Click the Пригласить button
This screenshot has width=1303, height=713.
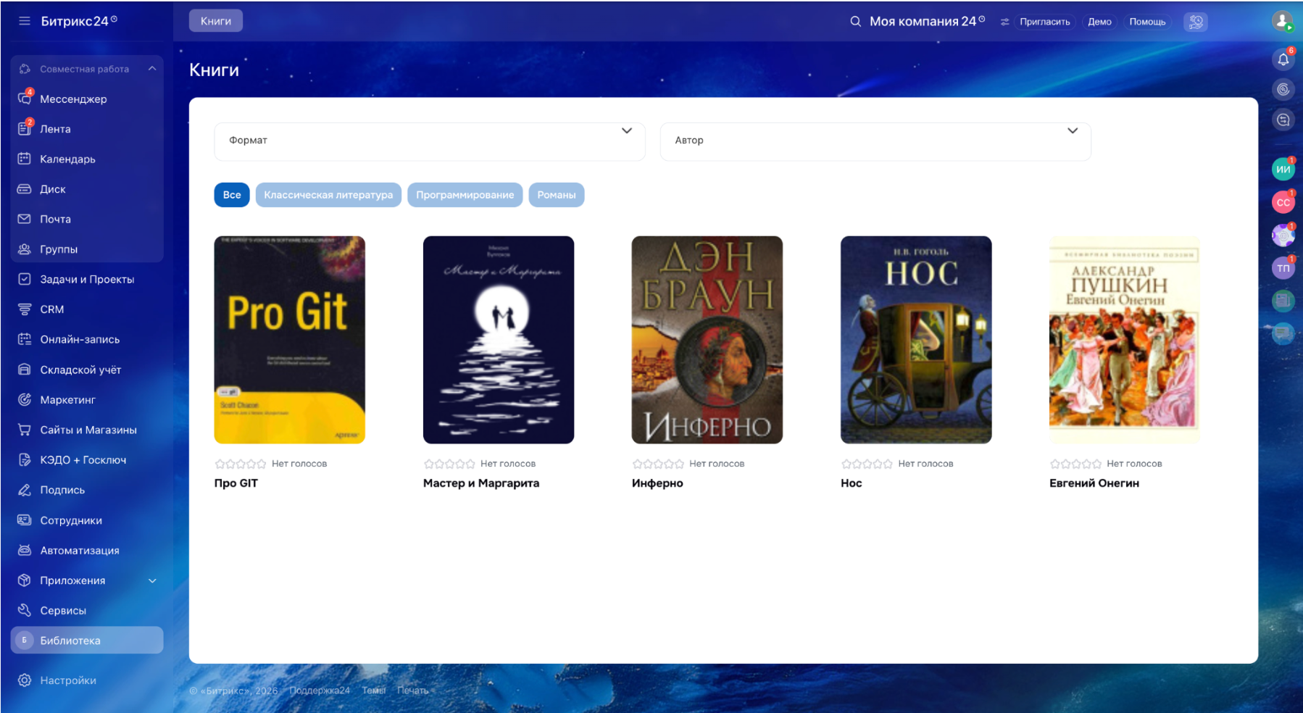click(x=1044, y=22)
